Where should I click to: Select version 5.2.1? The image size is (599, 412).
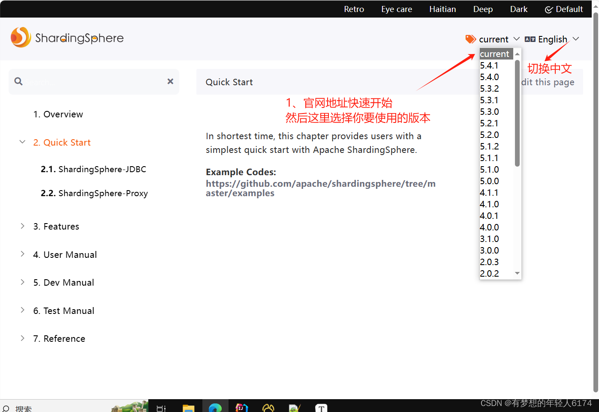(496, 123)
